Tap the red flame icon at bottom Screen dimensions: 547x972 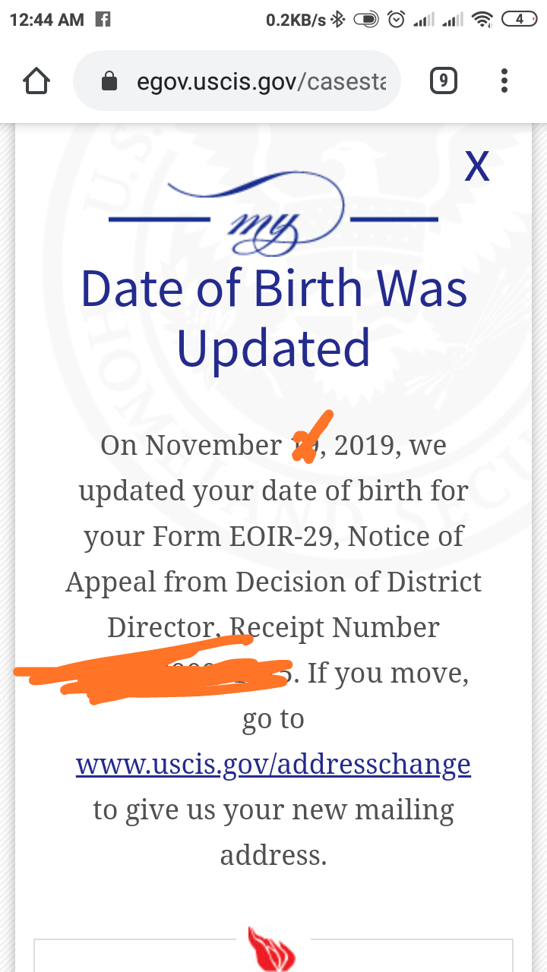[273, 948]
